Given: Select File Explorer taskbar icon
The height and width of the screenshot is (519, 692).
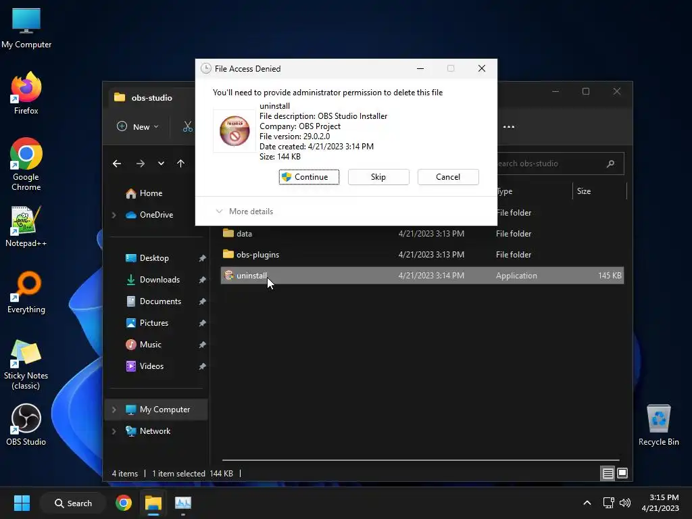Looking at the screenshot, I should [153, 503].
